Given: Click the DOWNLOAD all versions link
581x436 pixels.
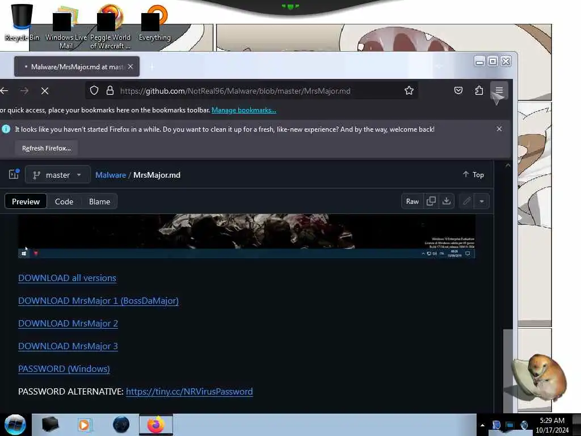Looking at the screenshot, I should (67, 278).
